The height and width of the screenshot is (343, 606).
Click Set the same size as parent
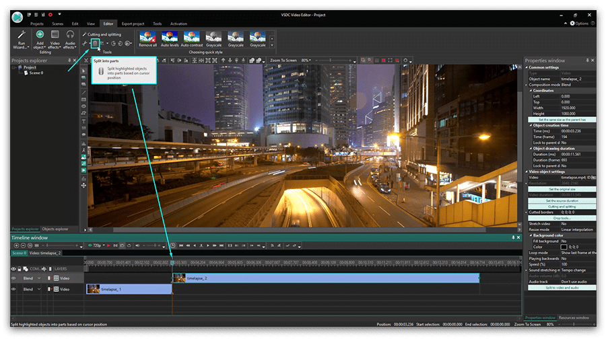pos(562,120)
